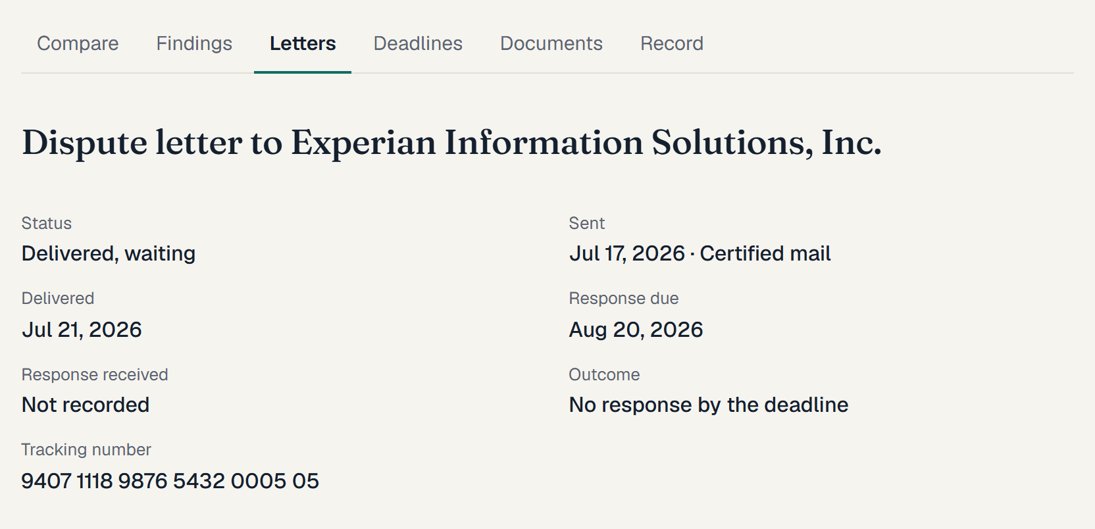Click the 'Tracking number' field label
This screenshot has height=529, width=1095.
tap(86, 449)
